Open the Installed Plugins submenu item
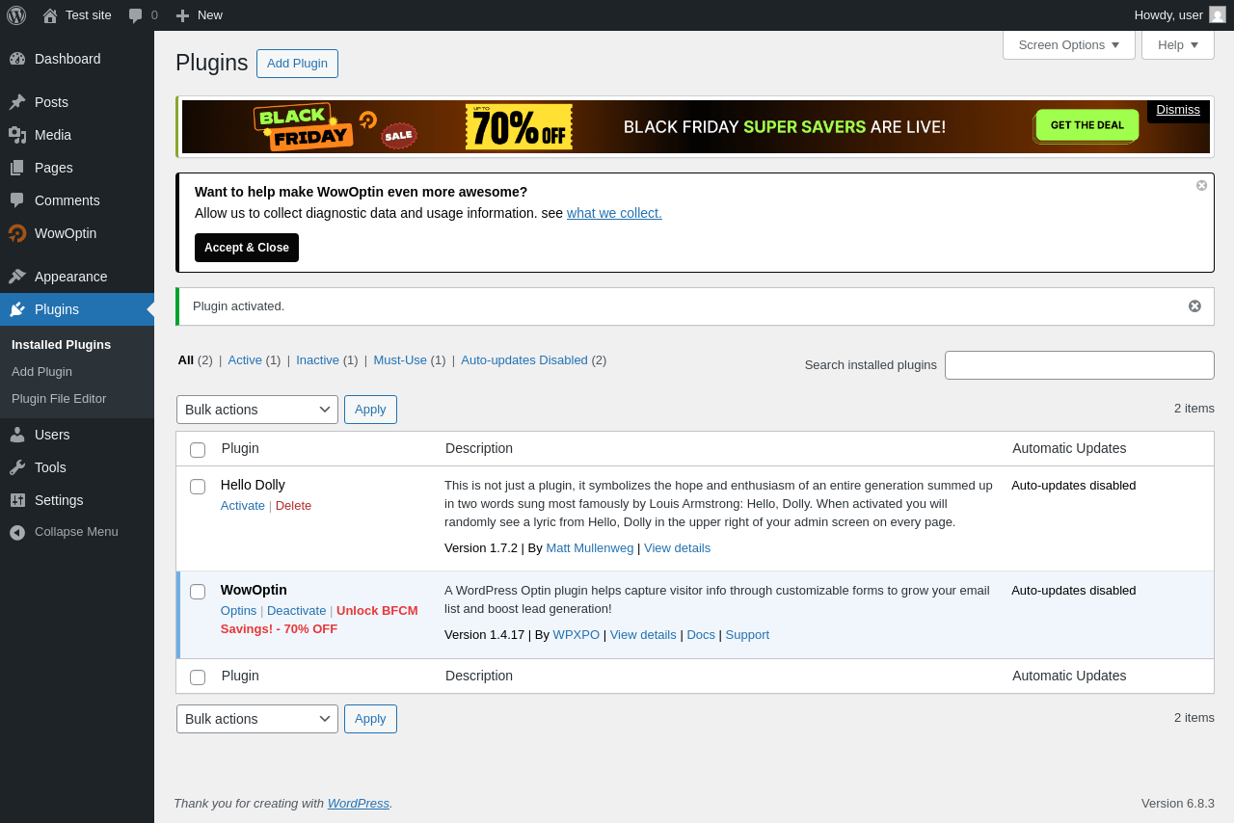 [61, 345]
